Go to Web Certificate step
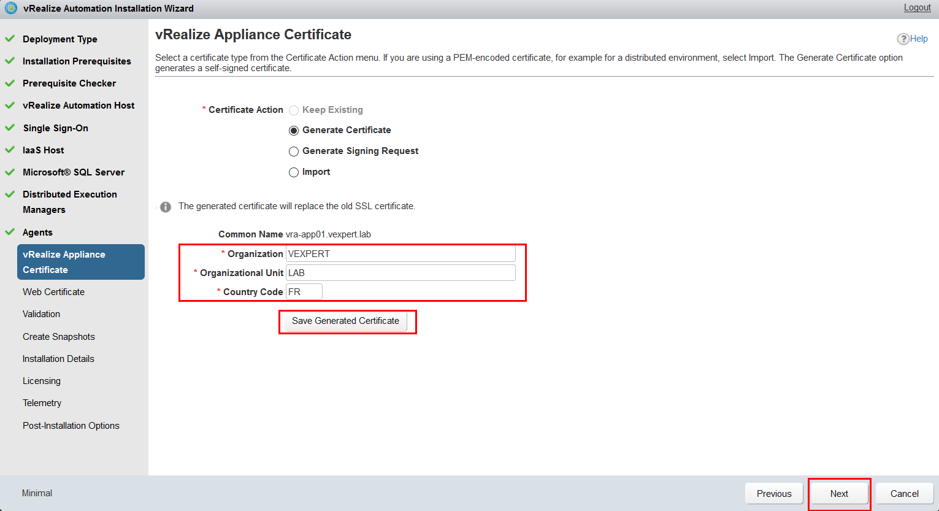 tap(54, 292)
